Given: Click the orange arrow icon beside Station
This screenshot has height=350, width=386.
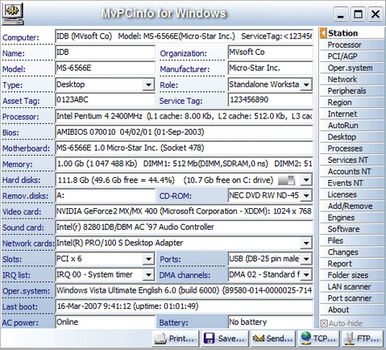Looking at the screenshot, I should click(x=323, y=33).
